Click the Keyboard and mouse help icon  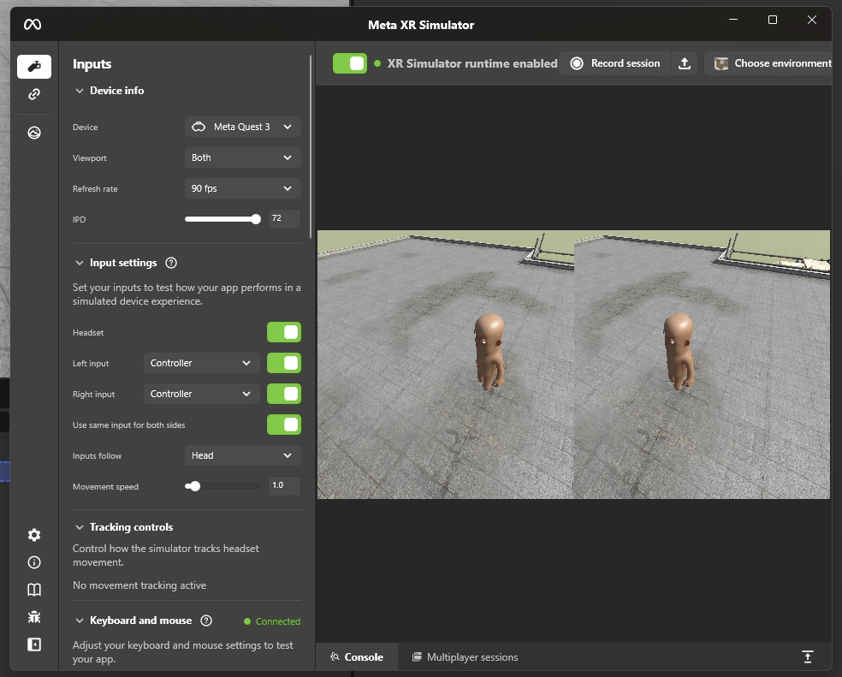205,621
